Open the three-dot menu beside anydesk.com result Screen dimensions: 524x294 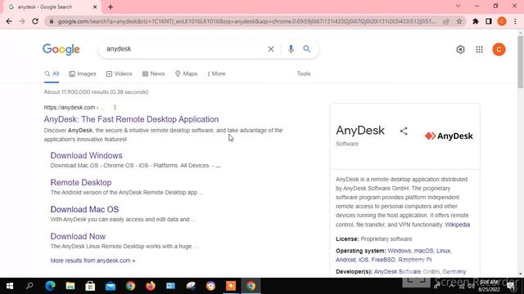115,107
